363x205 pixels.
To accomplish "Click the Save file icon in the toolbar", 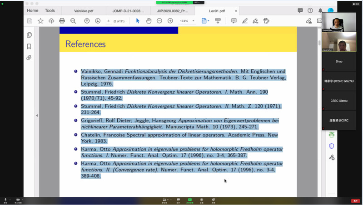I will coord(30,21).
